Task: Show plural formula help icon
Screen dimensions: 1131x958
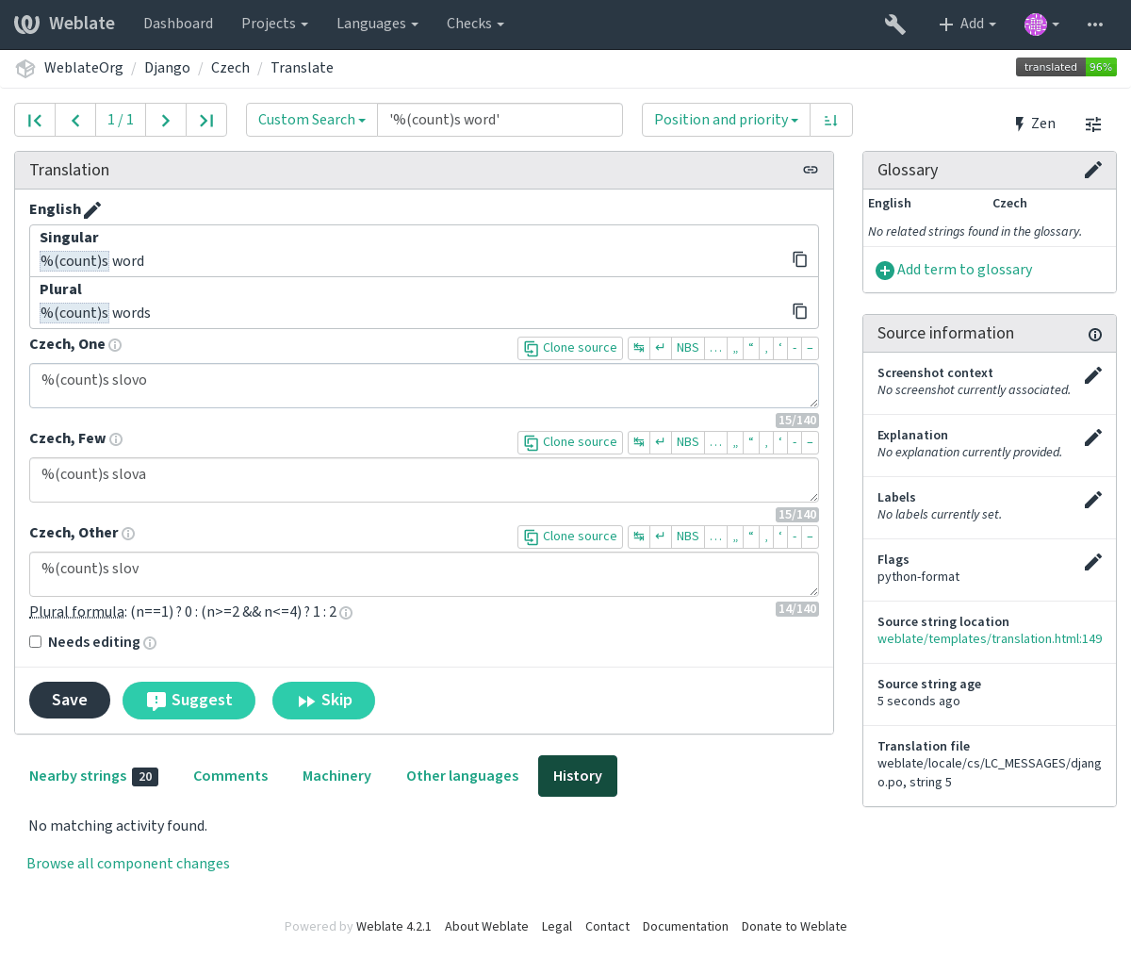Action: [x=346, y=613]
